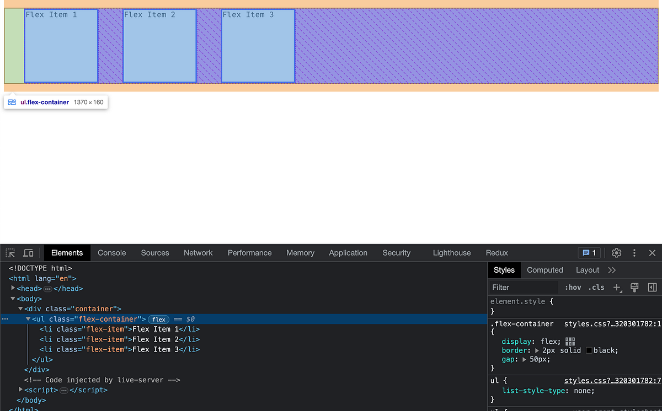Screen dimensions: 662x411
Task: Click the black border color swatch
Action: coord(589,350)
